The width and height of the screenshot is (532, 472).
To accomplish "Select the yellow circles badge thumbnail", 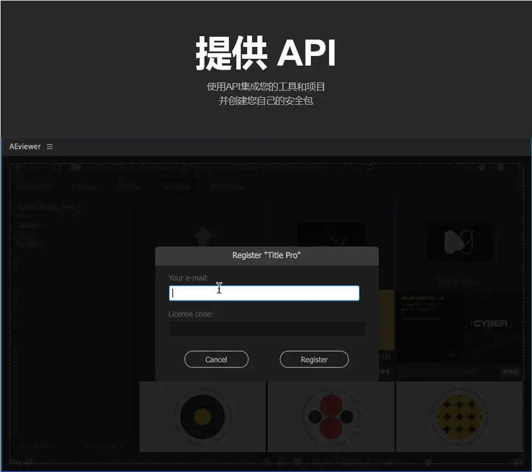I will tap(459, 417).
